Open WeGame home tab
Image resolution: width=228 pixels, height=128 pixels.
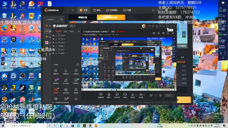pos(84,10)
